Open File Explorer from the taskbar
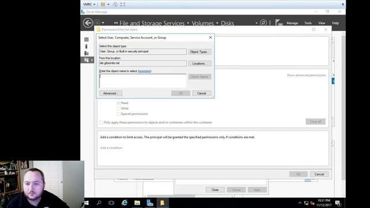 [137, 203]
